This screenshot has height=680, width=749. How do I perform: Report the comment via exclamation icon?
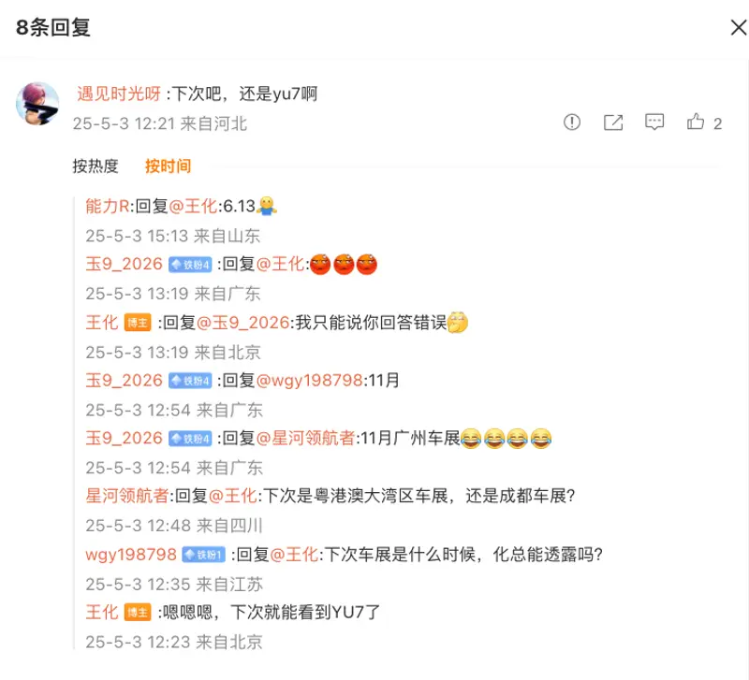(572, 123)
